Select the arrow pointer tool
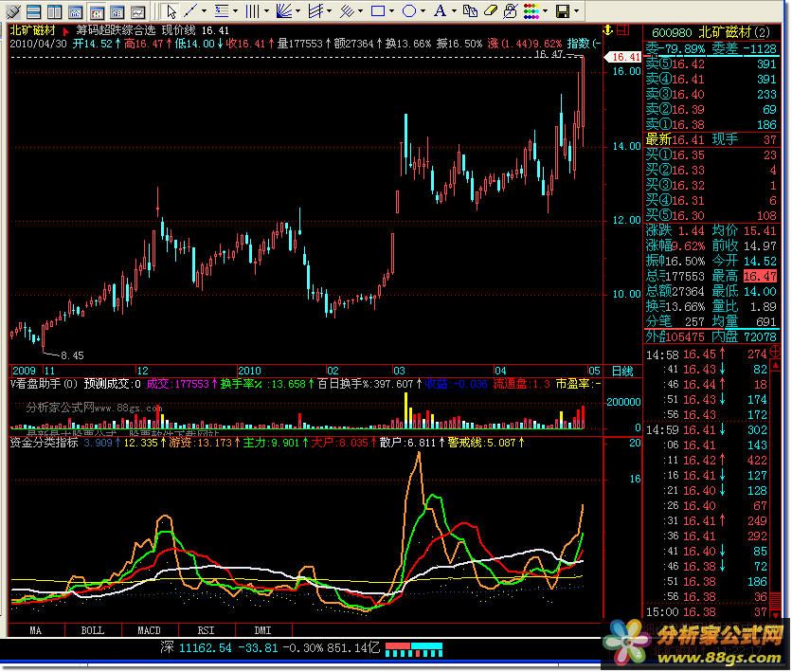This screenshot has height=672, width=792. point(171,11)
